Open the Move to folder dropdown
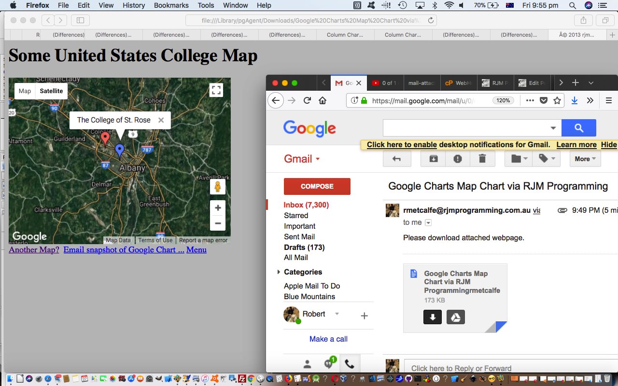The image size is (618, 386). (x=519, y=159)
